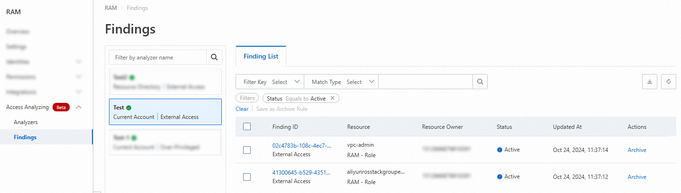The image size is (681, 193).
Task: Click the findings filter search magnifier icon
Action: pyautogui.click(x=480, y=82)
